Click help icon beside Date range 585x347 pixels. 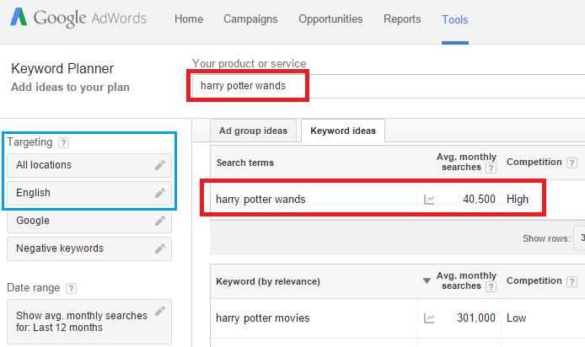click(x=72, y=288)
